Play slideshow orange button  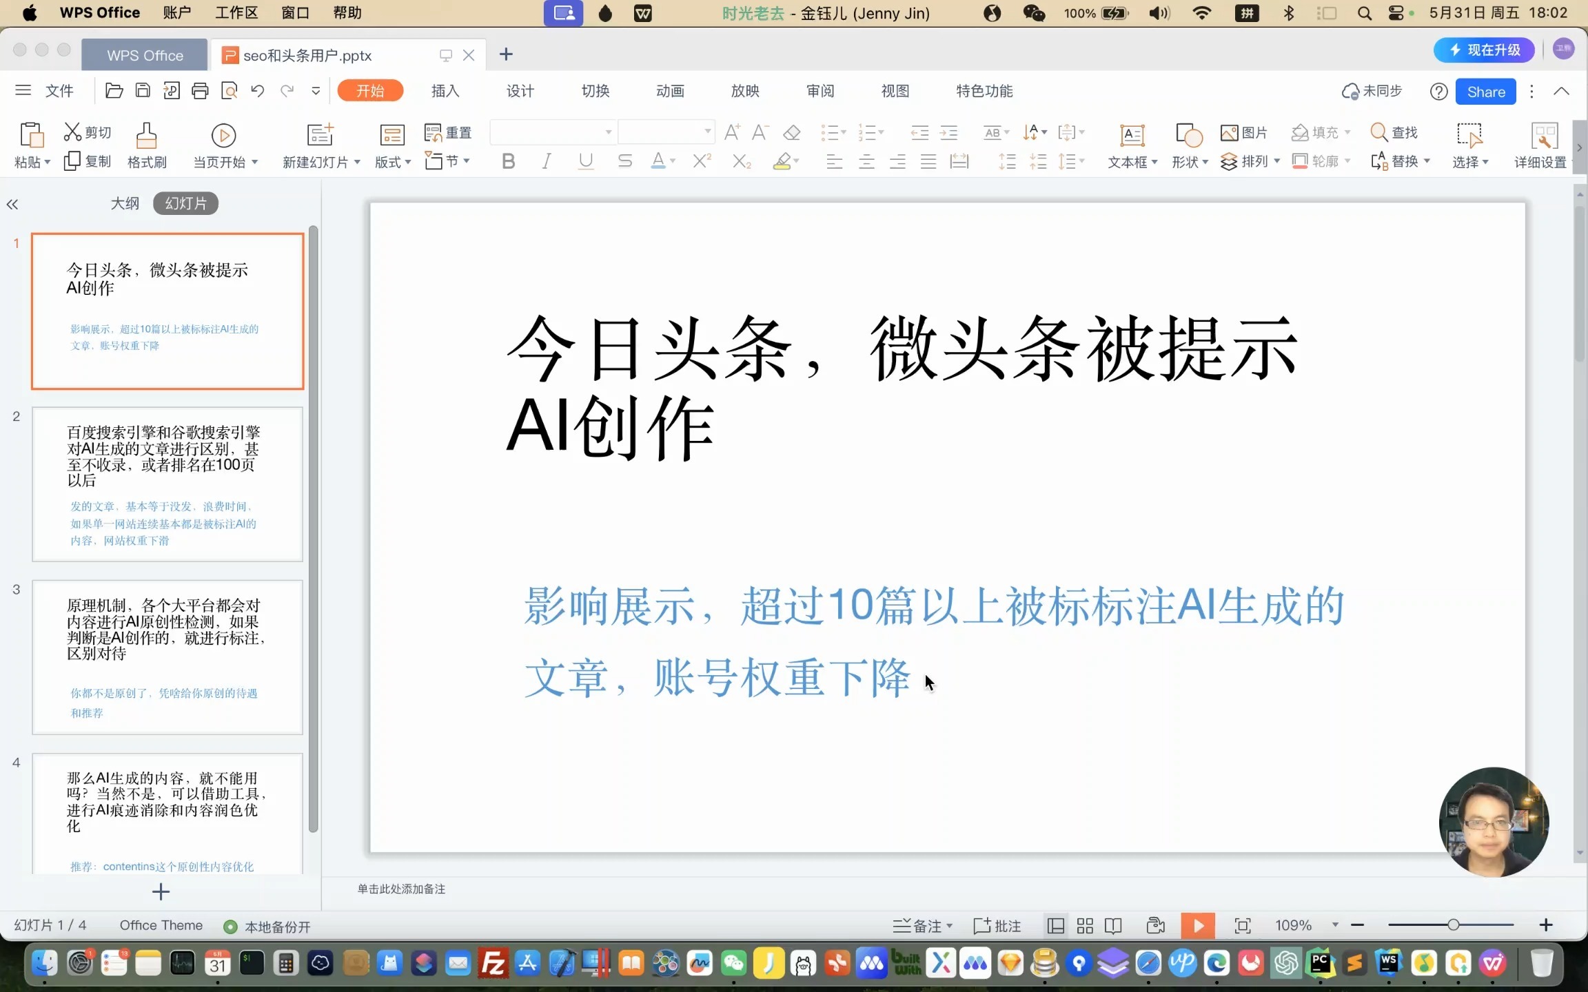pyautogui.click(x=1198, y=925)
